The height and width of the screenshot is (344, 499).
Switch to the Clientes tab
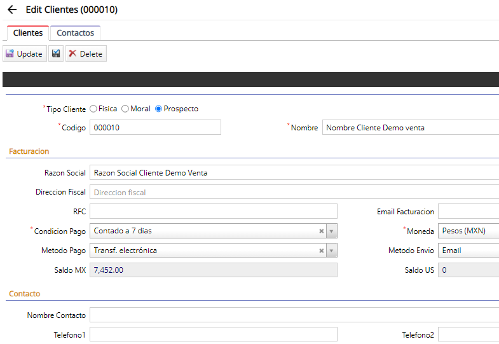coord(28,33)
